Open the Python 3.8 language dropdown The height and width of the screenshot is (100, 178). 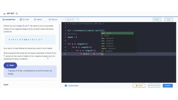coord(72,19)
